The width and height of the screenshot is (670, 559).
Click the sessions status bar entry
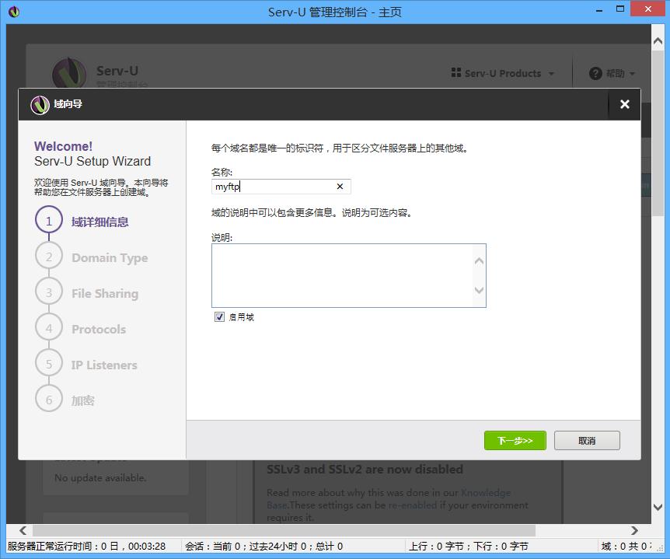263,547
